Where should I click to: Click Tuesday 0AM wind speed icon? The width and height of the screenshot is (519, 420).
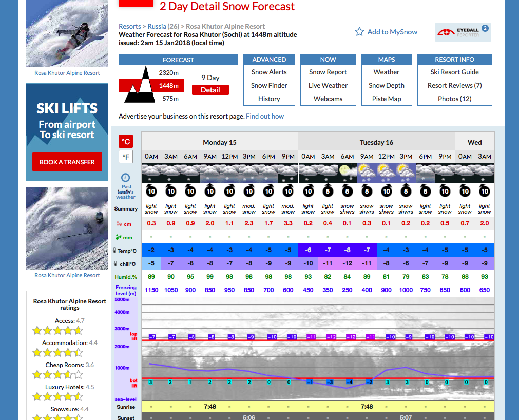[x=308, y=190]
